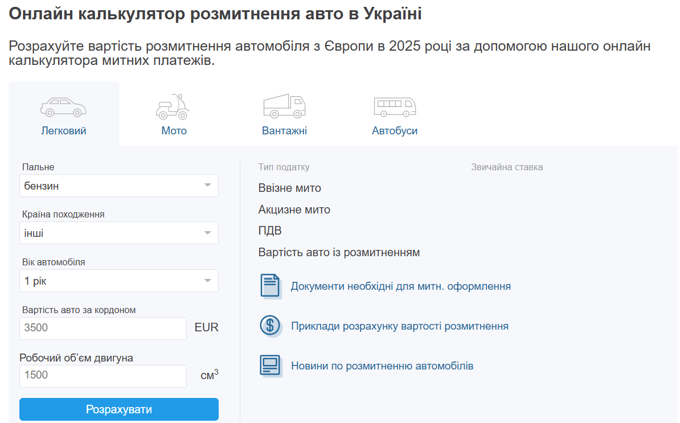Select the Мото tab label

(174, 131)
